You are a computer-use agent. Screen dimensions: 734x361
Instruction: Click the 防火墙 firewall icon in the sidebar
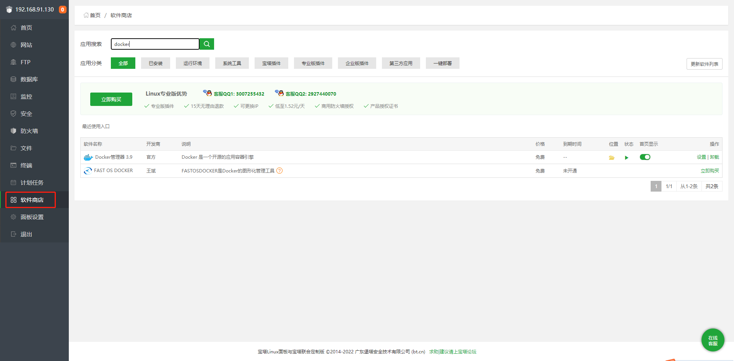[x=13, y=131]
